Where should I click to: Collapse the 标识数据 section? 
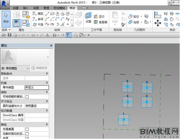coord(47,111)
